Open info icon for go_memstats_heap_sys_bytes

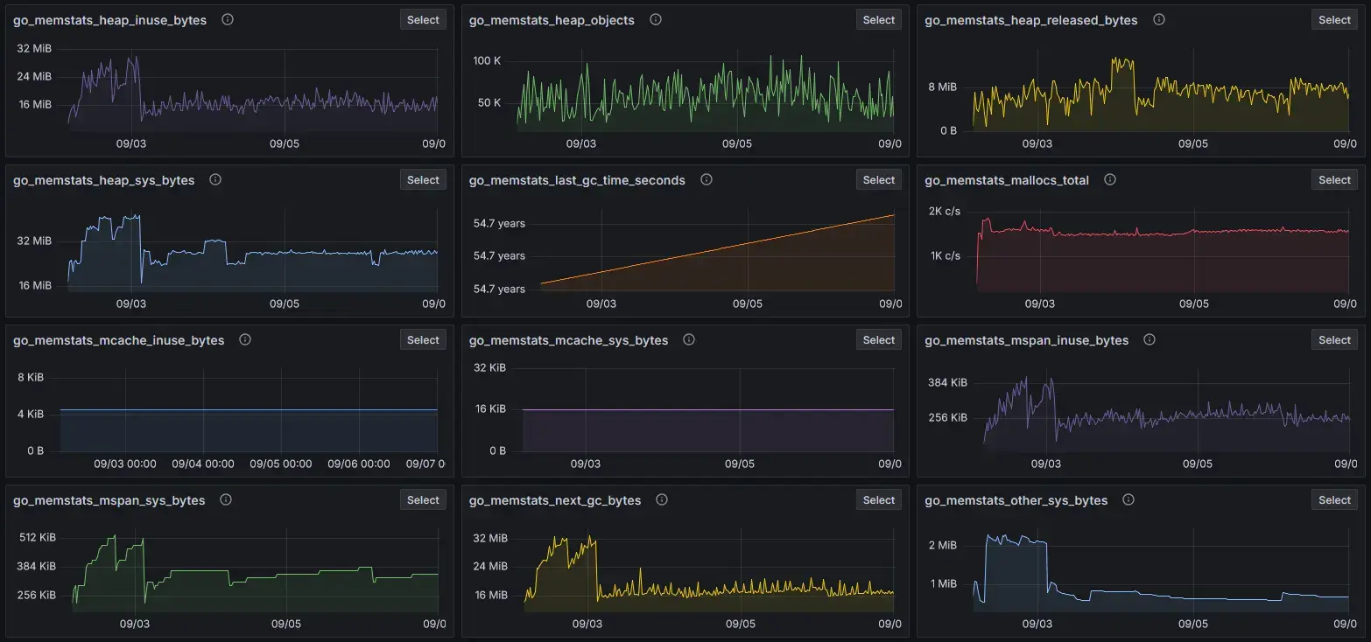(215, 179)
